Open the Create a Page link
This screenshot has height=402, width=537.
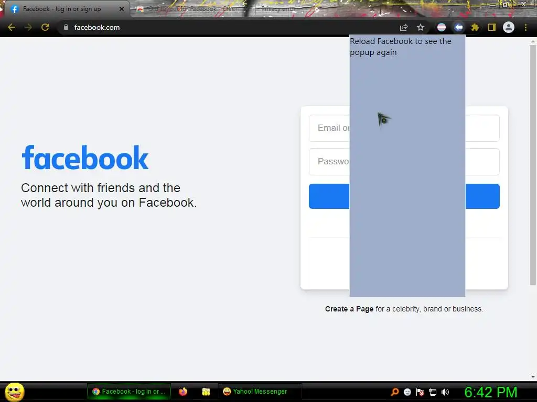[x=349, y=309]
